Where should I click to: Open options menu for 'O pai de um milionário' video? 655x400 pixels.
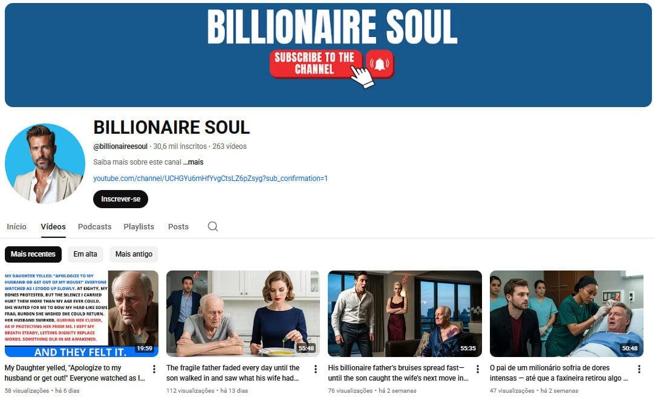click(639, 368)
